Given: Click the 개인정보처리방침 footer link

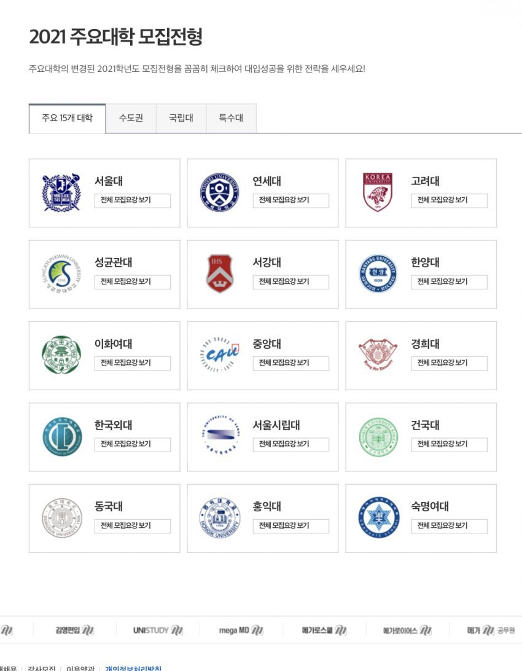Looking at the screenshot, I should (x=133, y=667).
